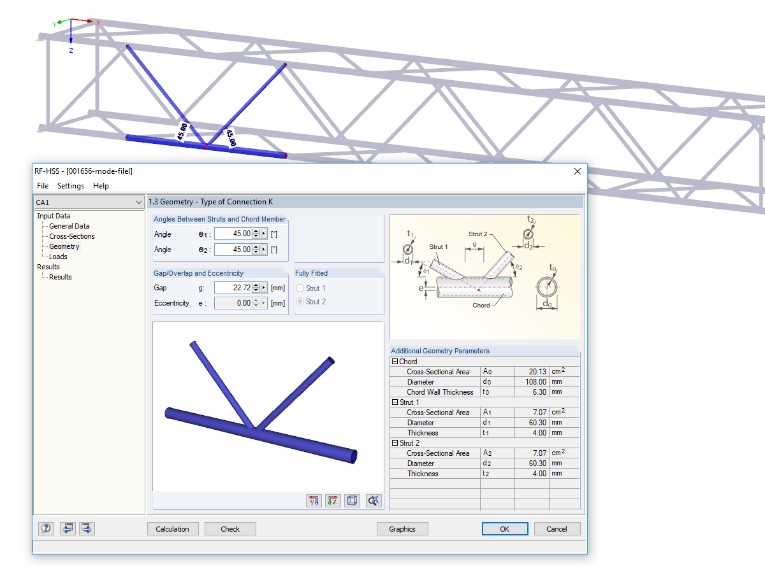The image size is (765, 573).
Task: Open the arrow menu beside Gap field
Action: tap(264, 288)
